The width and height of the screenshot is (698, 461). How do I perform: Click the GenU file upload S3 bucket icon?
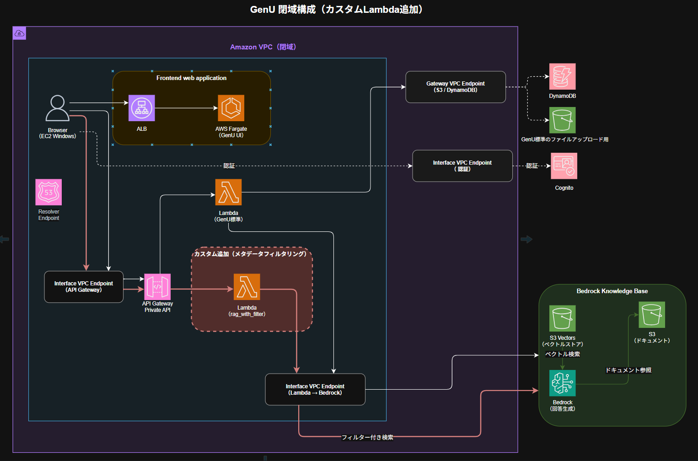click(562, 120)
